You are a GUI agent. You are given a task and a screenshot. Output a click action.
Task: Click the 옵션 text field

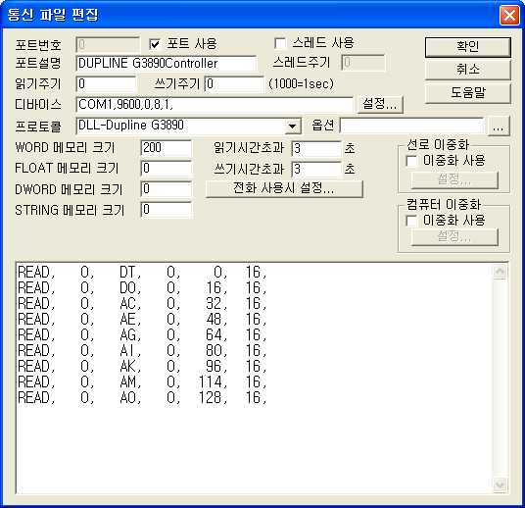click(x=411, y=127)
